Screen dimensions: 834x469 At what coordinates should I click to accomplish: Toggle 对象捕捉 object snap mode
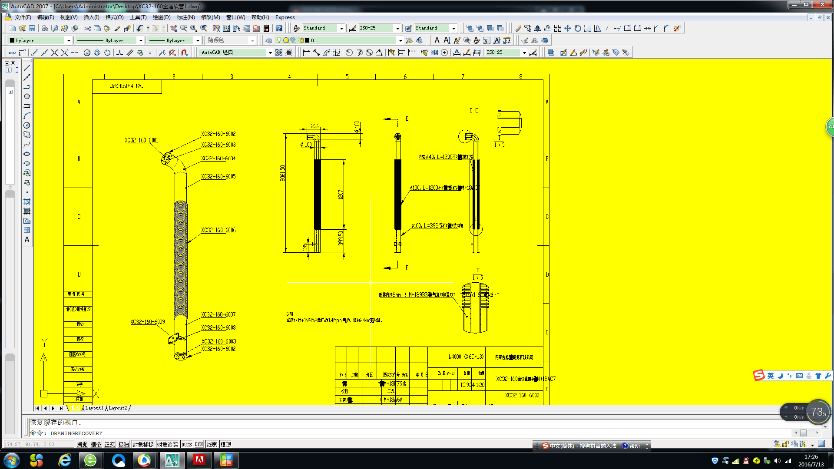(x=143, y=444)
